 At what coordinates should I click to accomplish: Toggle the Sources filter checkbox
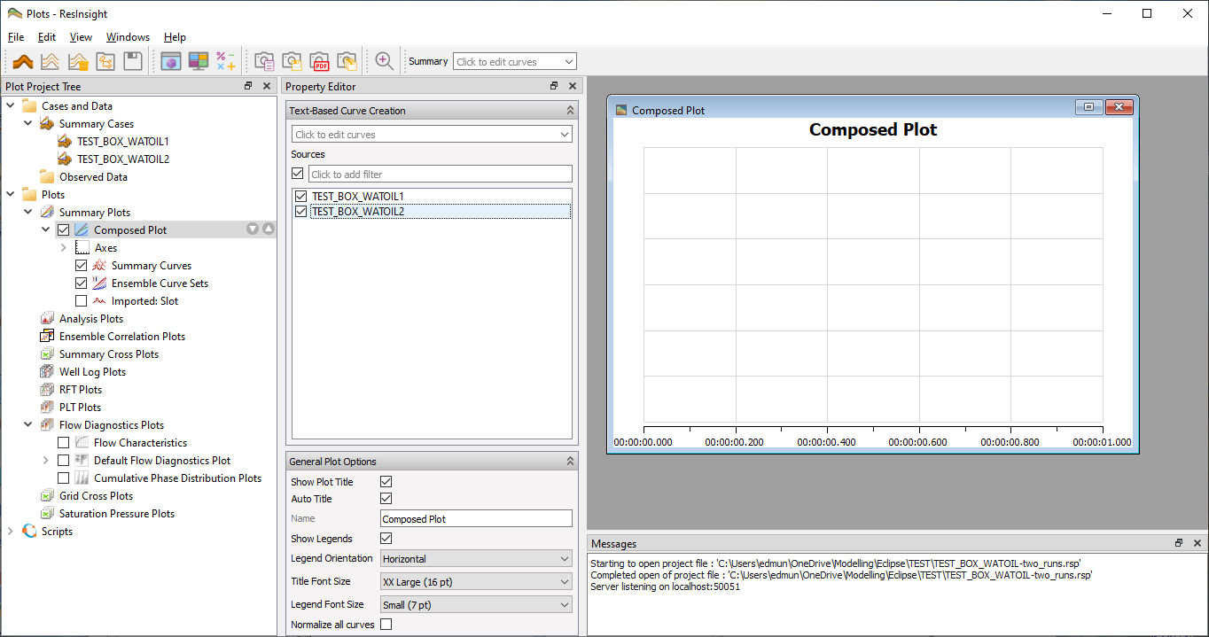click(298, 174)
